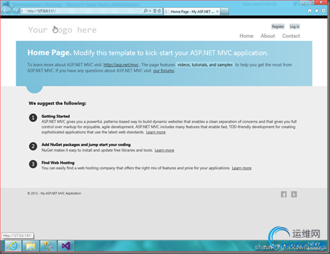Click the '© 2012 - My ASP.NET MVC Application' footer

54,193
